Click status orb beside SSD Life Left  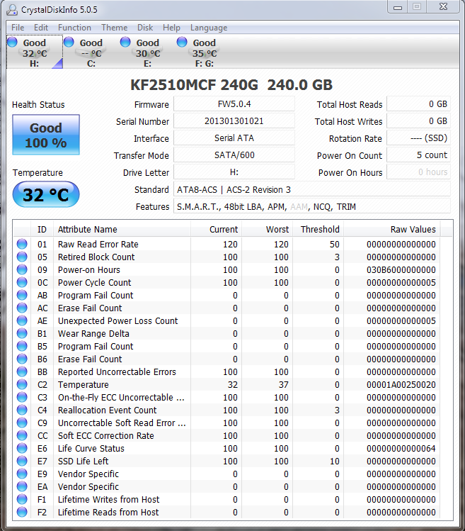[23, 462]
